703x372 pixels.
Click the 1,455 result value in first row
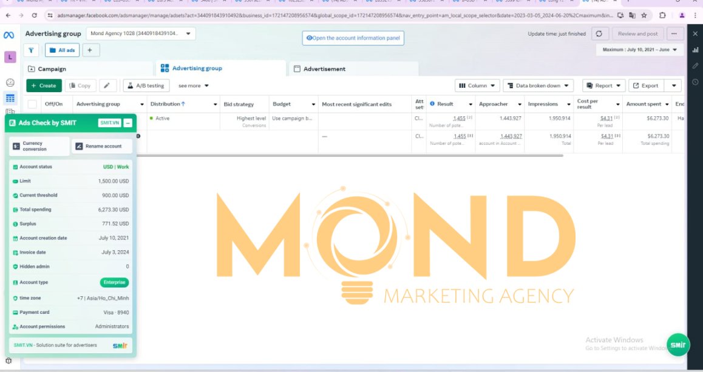click(459, 118)
